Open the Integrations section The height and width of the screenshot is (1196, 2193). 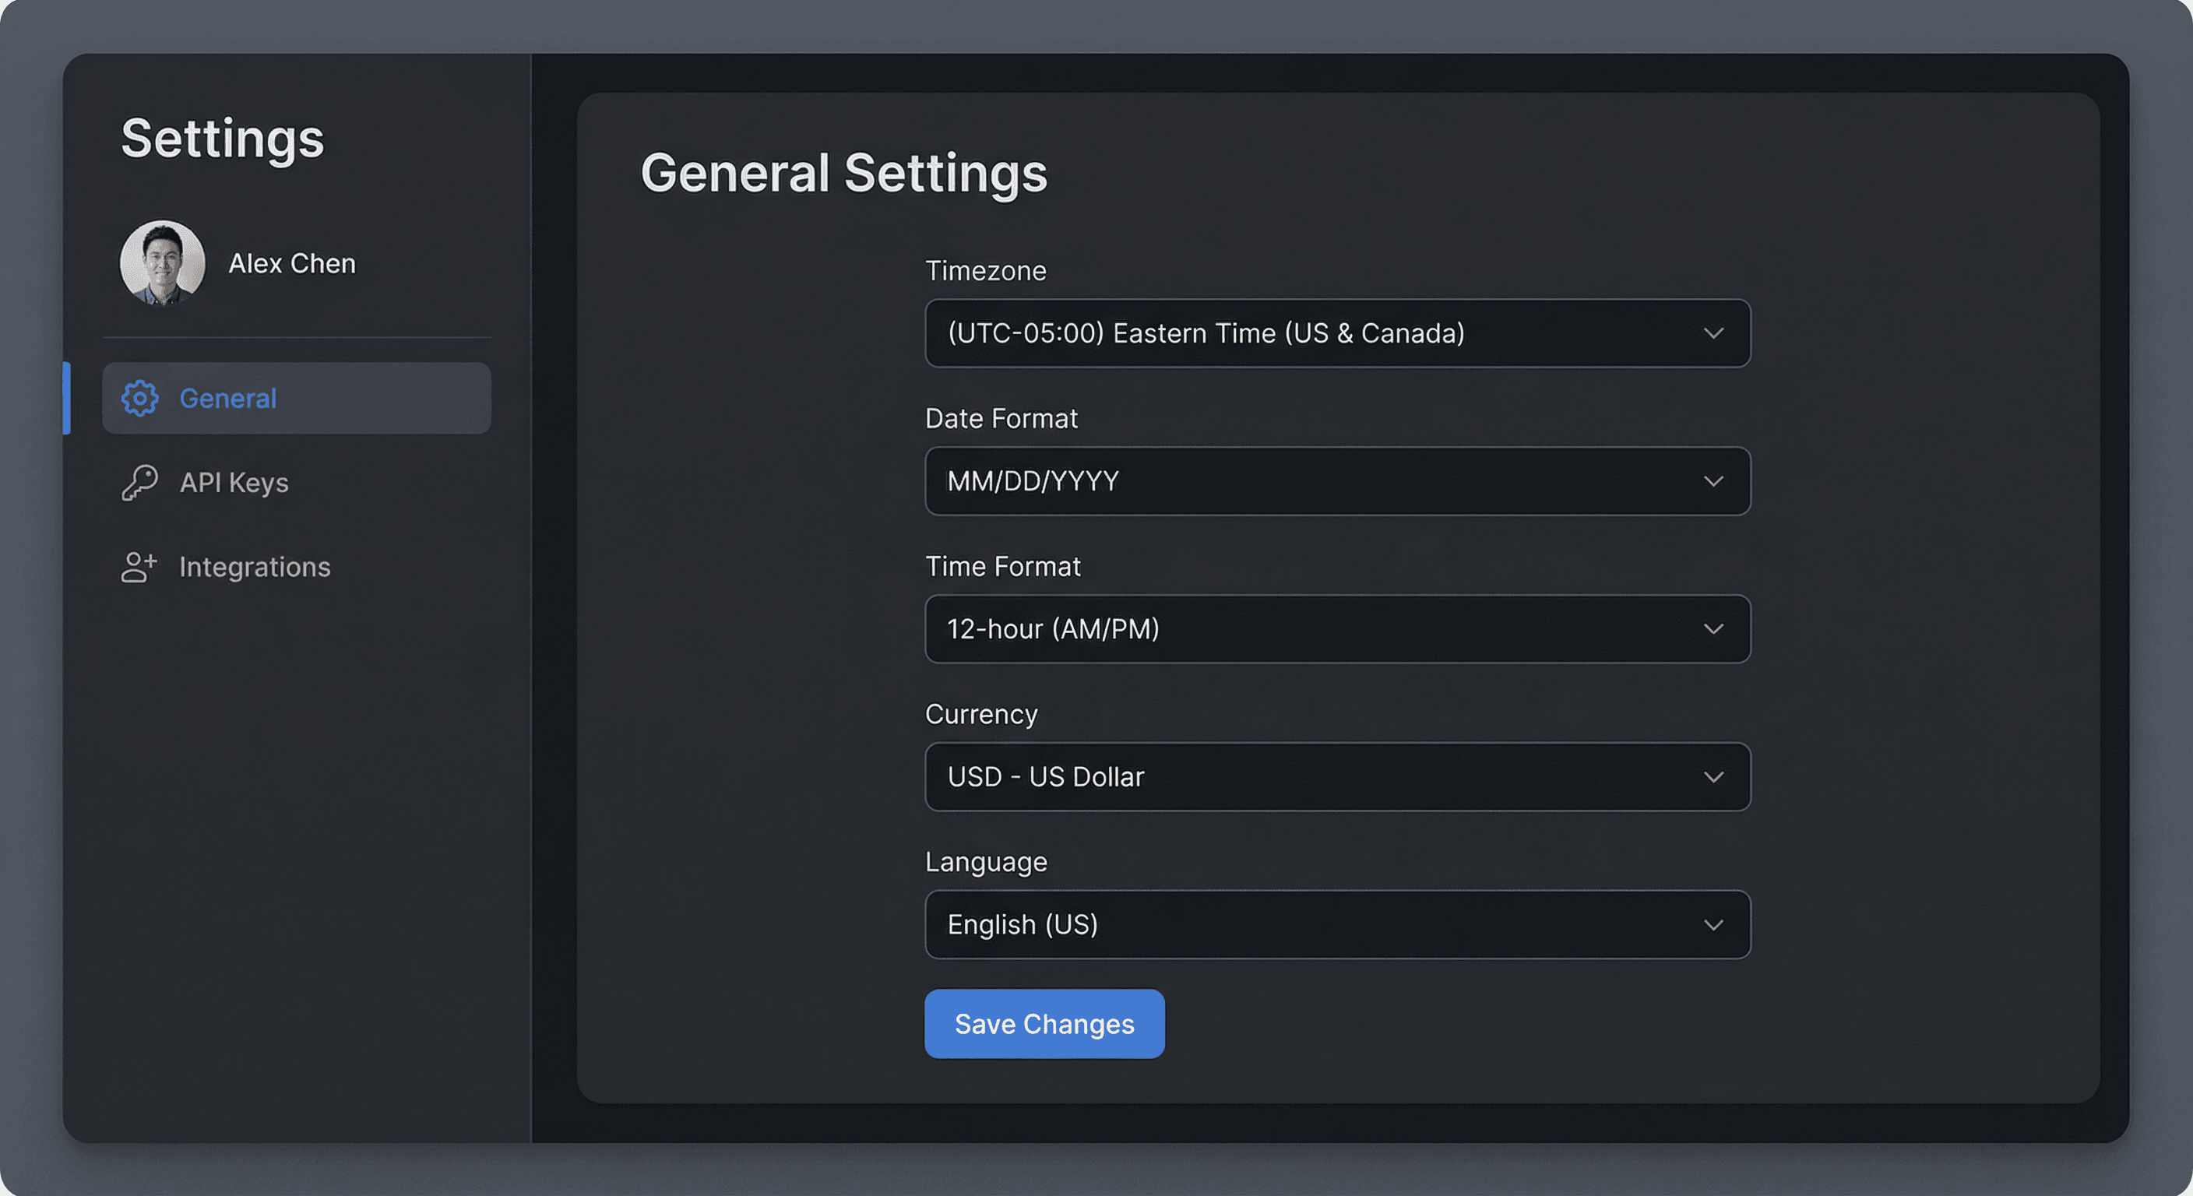coord(255,566)
